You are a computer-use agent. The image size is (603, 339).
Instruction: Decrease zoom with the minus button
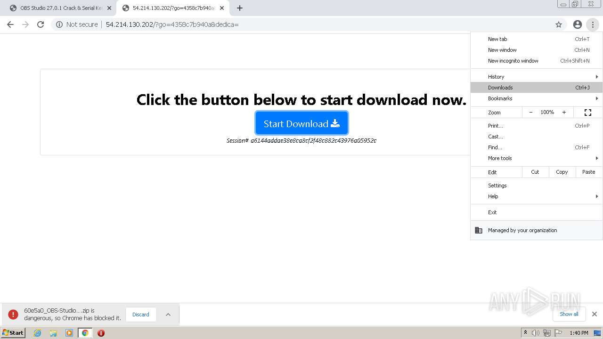[531, 113]
